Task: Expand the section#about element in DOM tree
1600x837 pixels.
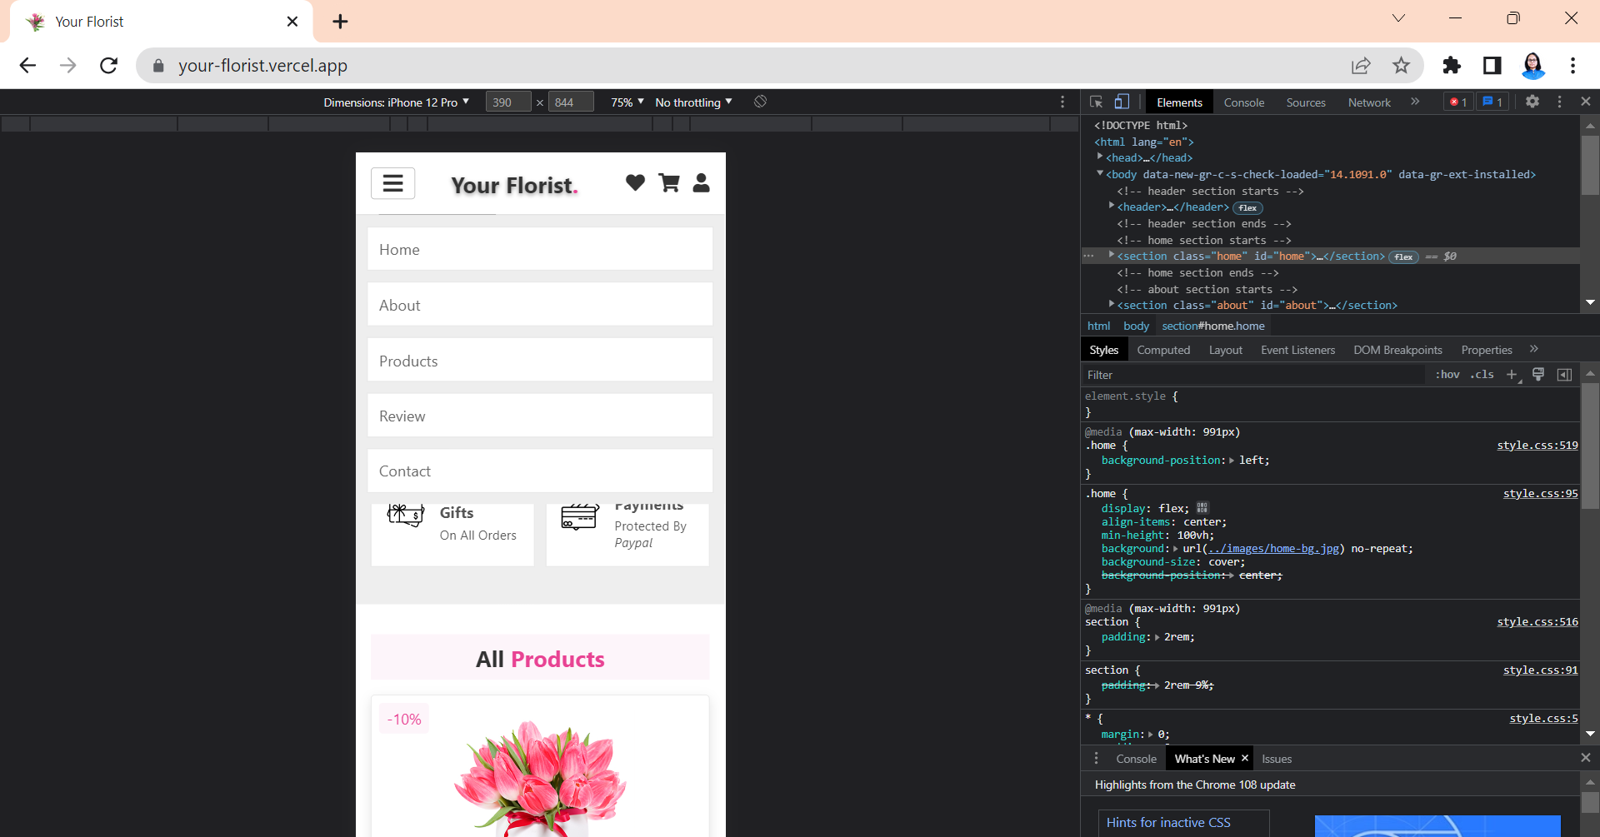Action: 1112,305
